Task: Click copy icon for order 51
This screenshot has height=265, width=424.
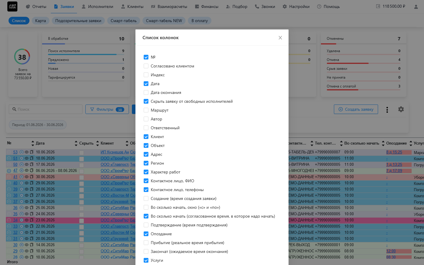Action: pyautogui.click(x=32, y=158)
